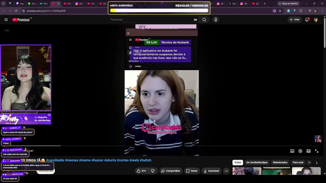Viewport: 326px width, 183px height.
Task: Click the youtube.com address bar URL
Action: [46, 11]
